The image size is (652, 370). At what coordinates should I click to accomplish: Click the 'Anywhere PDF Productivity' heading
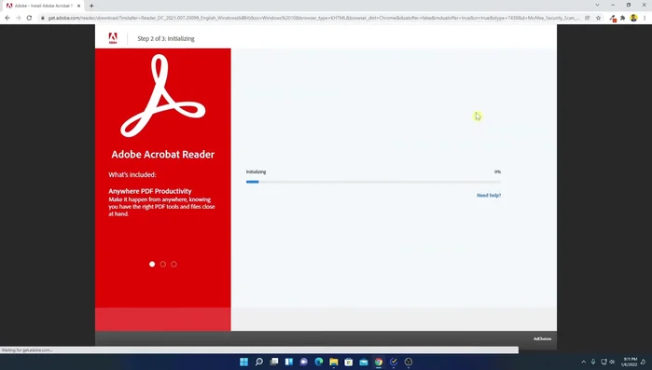coord(150,191)
